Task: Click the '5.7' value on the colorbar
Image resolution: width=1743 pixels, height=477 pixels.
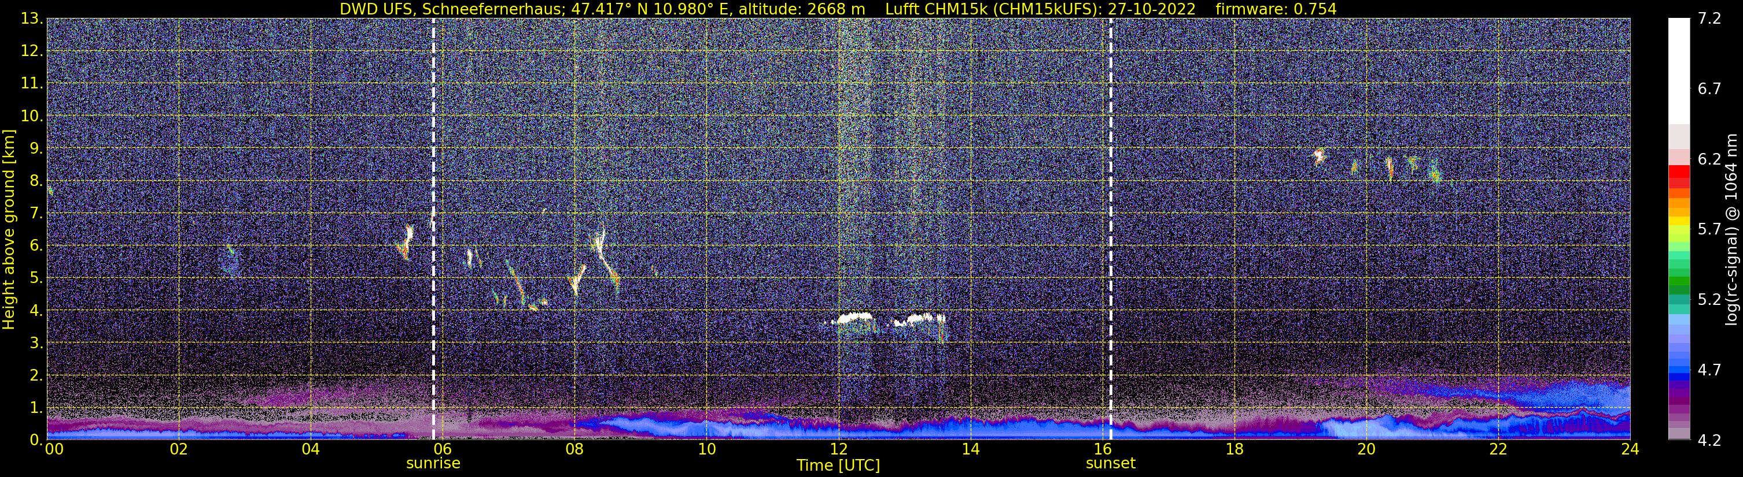Action: tap(1709, 229)
